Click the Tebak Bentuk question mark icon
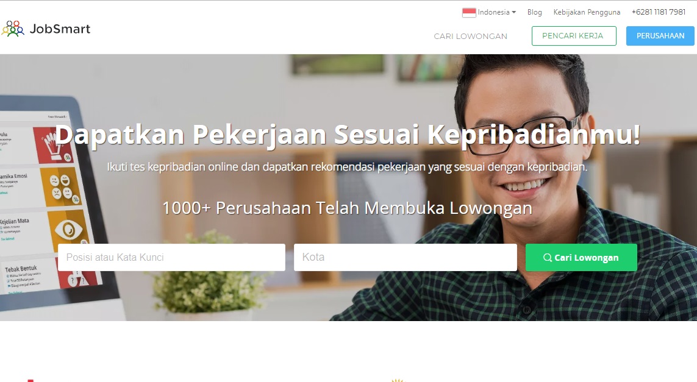 point(76,278)
